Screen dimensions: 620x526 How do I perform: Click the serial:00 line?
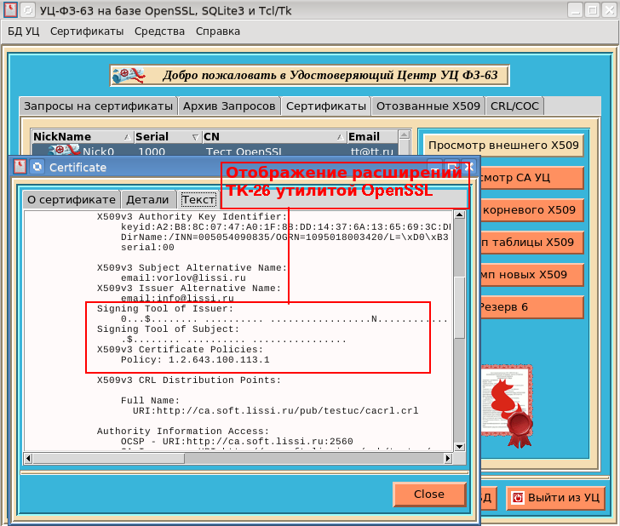[147, 248]
